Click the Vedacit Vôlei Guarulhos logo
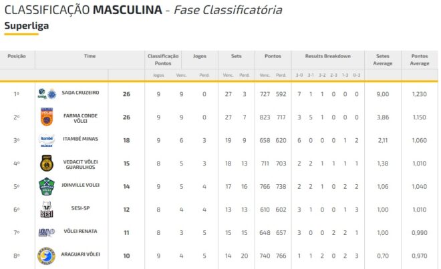The height and width of the screenshot is (269, 441). point(46,163)
